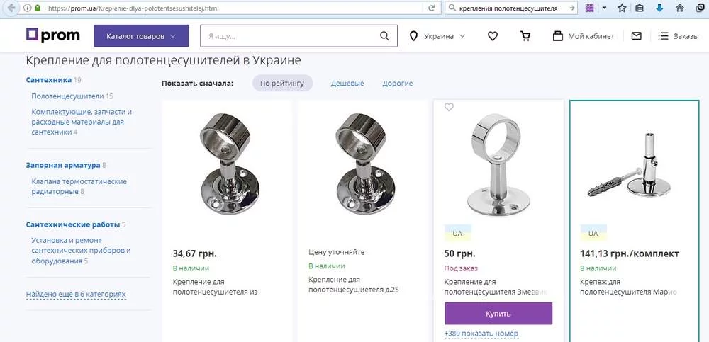Image resolution: width=709 pixels, height=342 pixels.
Task: Open the shopping cart
Action: click(x=525, y=36)
